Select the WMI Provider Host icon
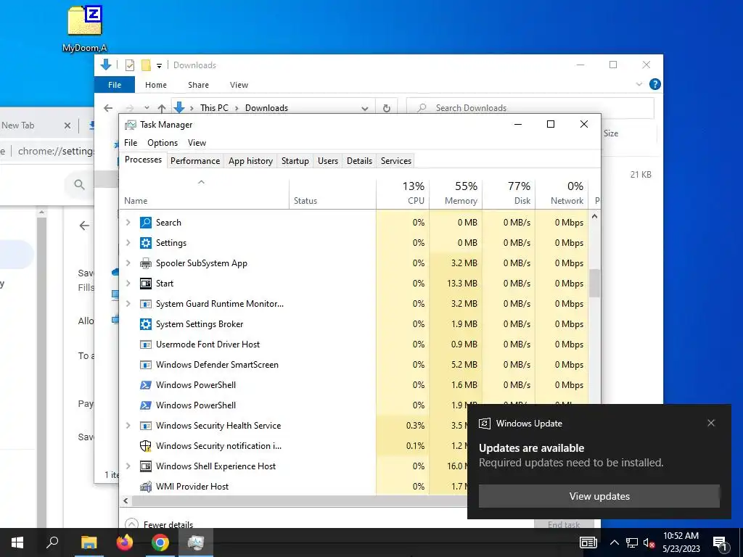 145,487
